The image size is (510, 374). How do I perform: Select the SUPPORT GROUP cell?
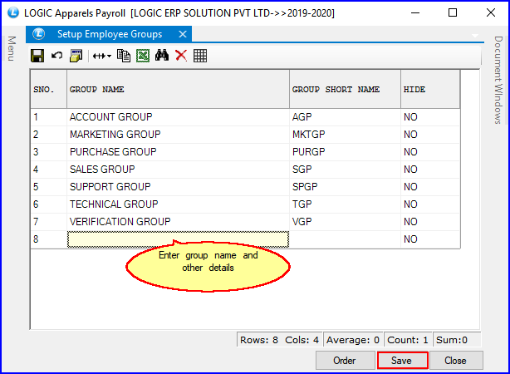178,187
